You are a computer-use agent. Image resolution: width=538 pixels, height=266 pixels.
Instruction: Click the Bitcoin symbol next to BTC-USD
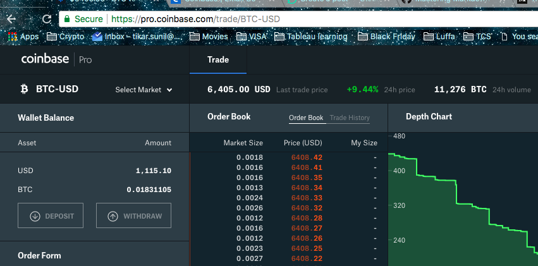click(24, 90)
